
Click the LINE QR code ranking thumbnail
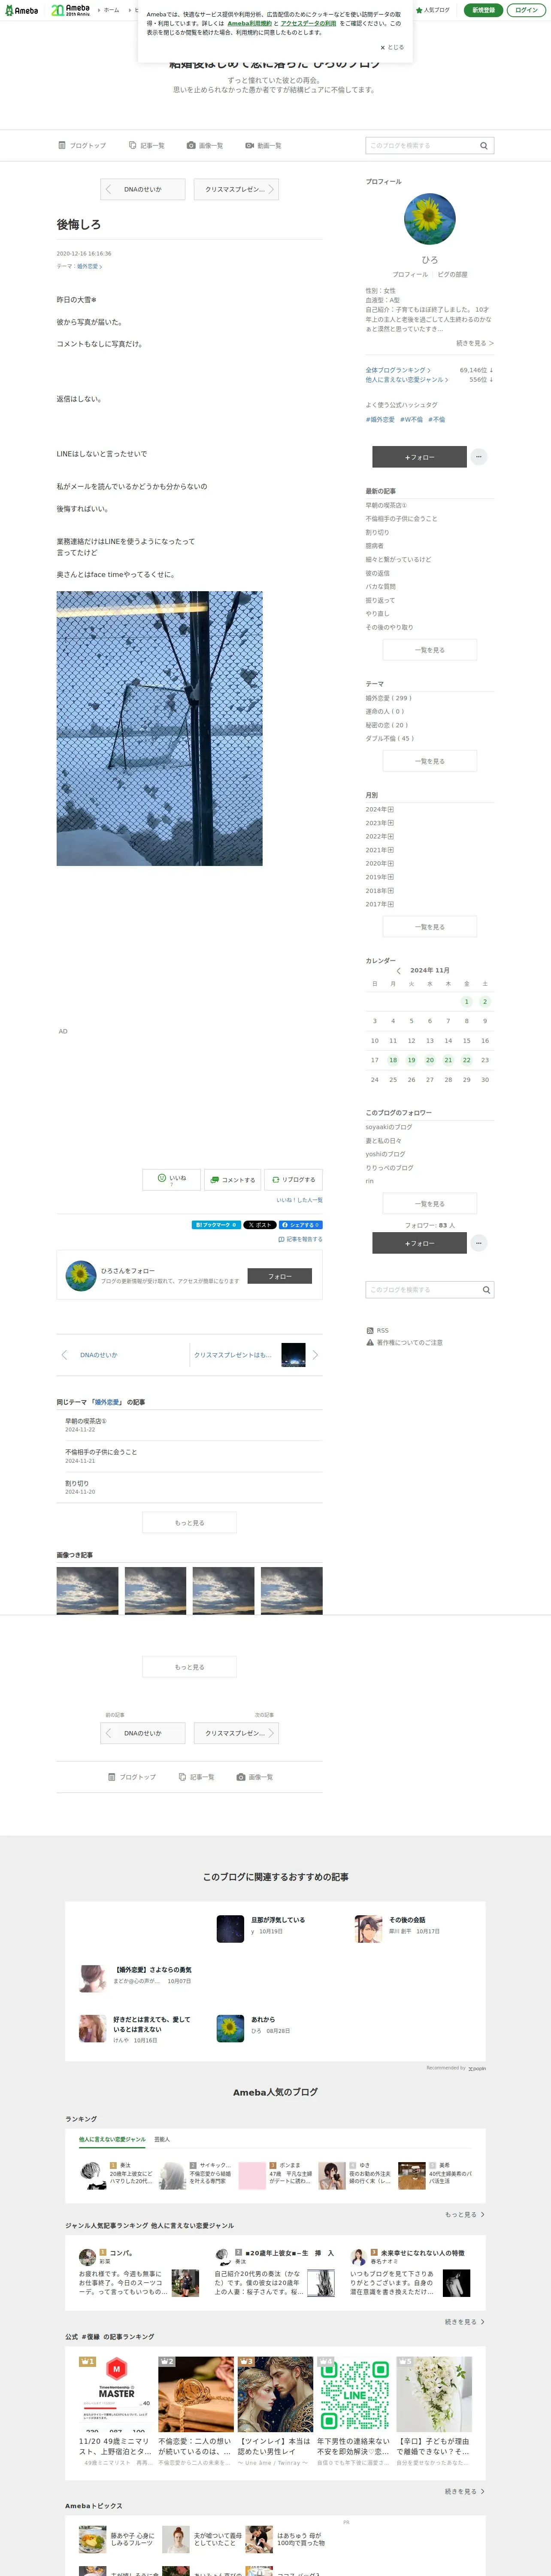(x=354, y=2395)
